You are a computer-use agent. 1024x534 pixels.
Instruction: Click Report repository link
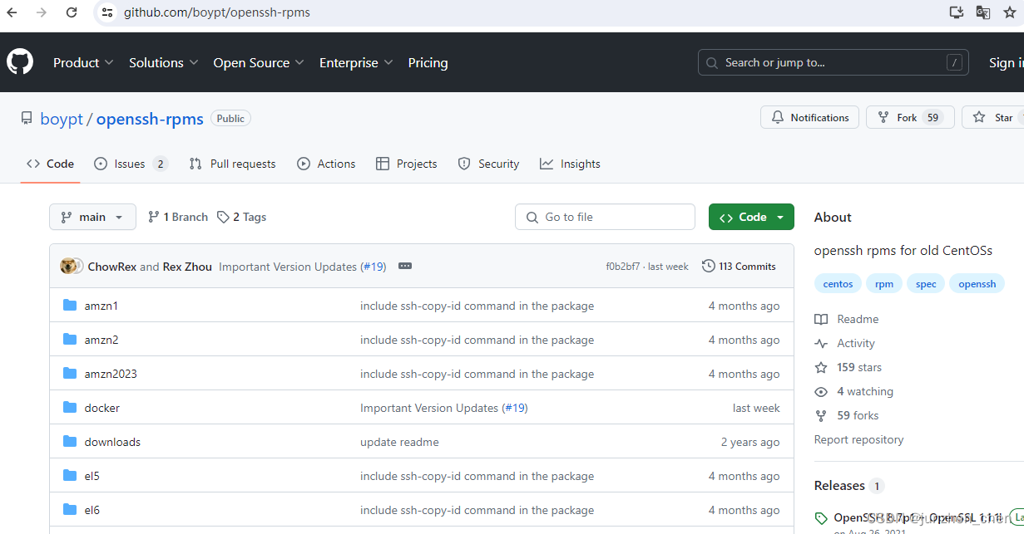click(858, 439)
